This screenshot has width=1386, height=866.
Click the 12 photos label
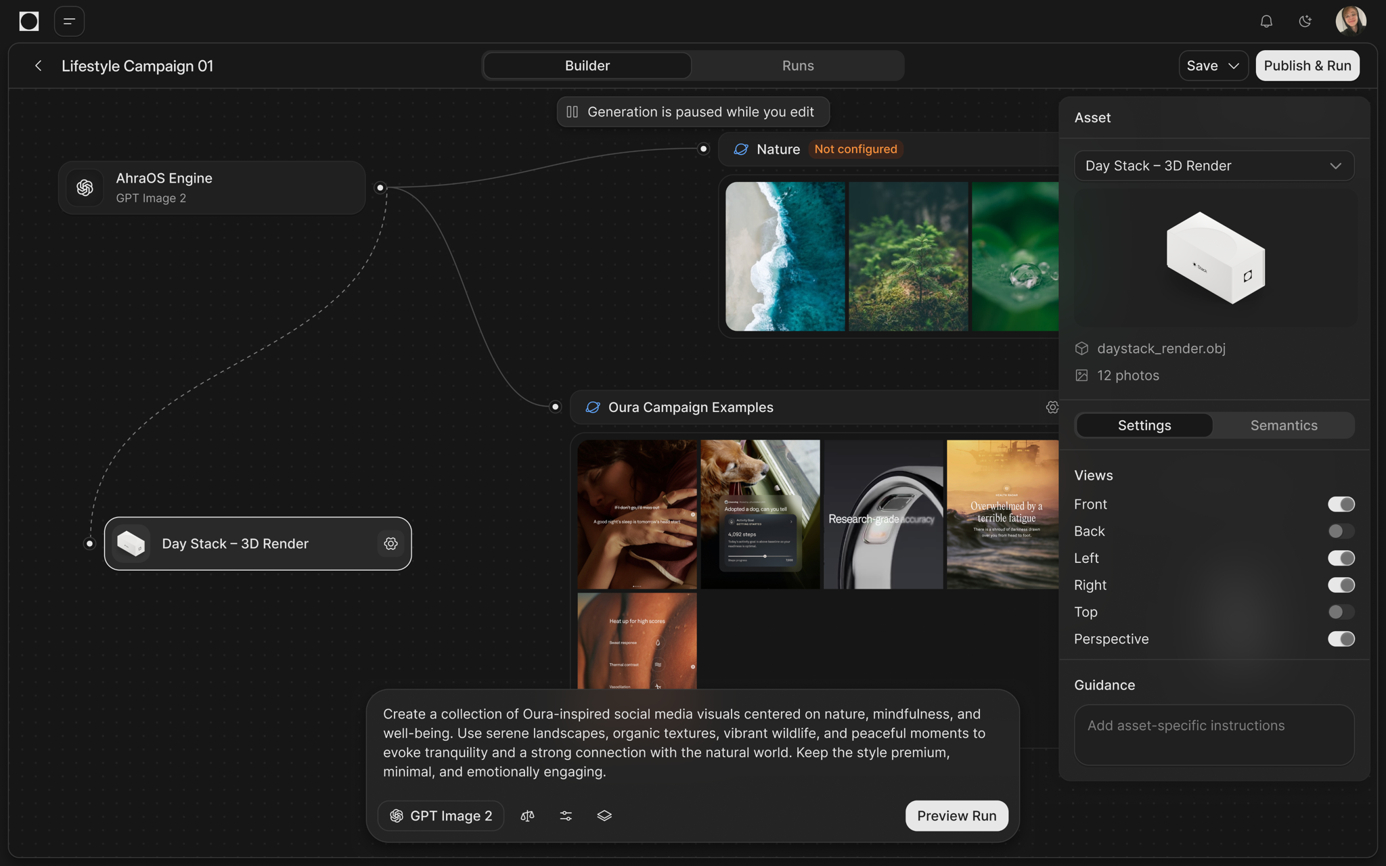pos(1128,375)
